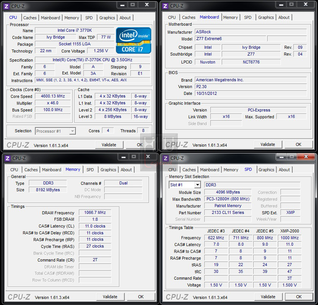The image size is (318, 305).
Task: Click OK in the SPD tab window
Action: [x=299, y=297]
